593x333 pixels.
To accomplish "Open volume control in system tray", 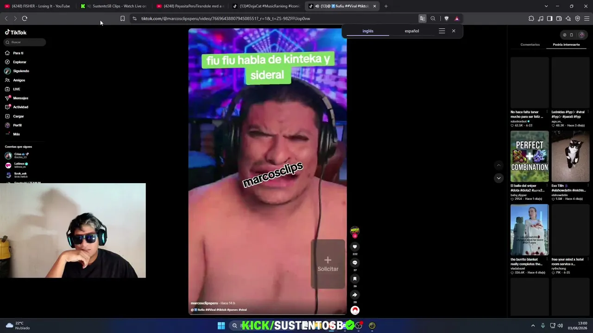I will click(x=560, y=326).
